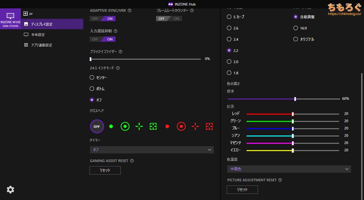Click the INZONE M10S monitor device tile
Screen dimensions: 364x200
point(10,19)
